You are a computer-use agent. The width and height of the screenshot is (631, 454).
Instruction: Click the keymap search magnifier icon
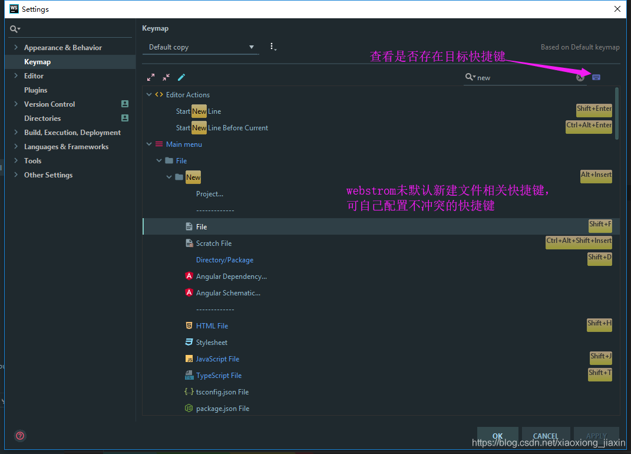[470, 77]
